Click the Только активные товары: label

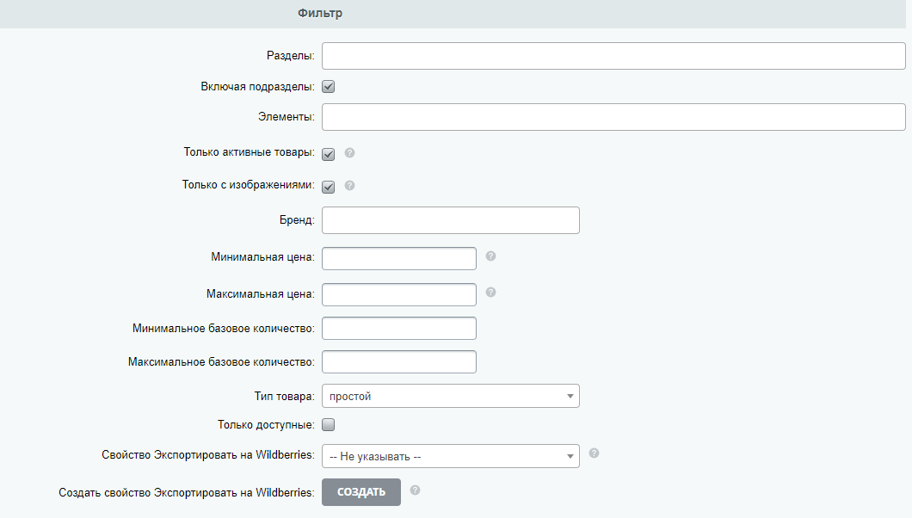pyautogui.click(x=249, y=152)
